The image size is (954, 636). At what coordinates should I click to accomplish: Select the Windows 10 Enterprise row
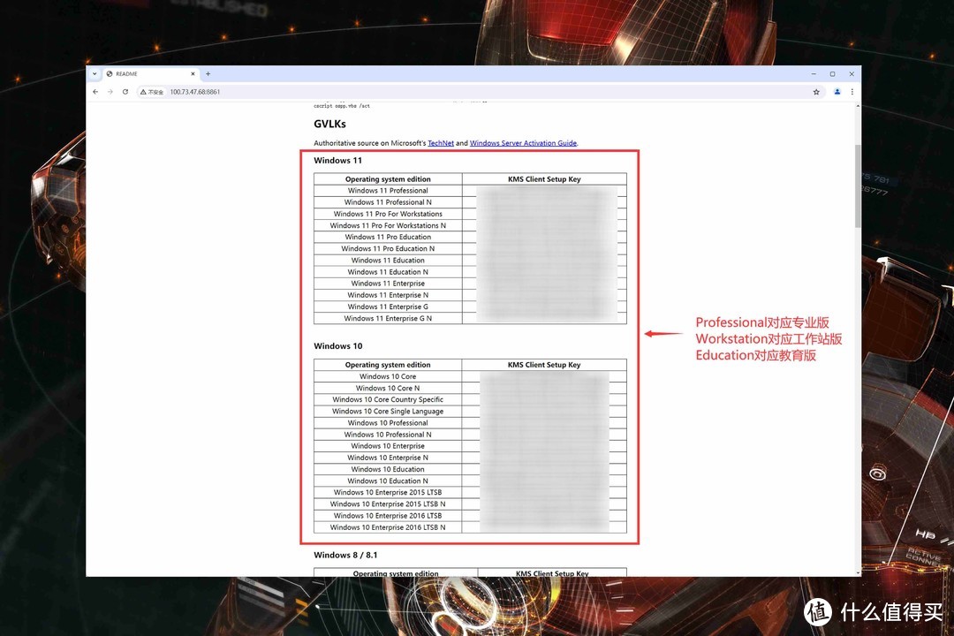coord(470,446)
